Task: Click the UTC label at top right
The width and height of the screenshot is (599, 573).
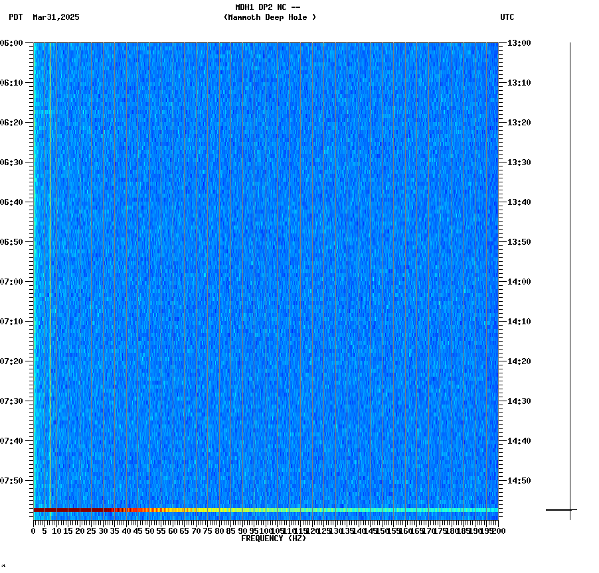Action: (507, 18)
